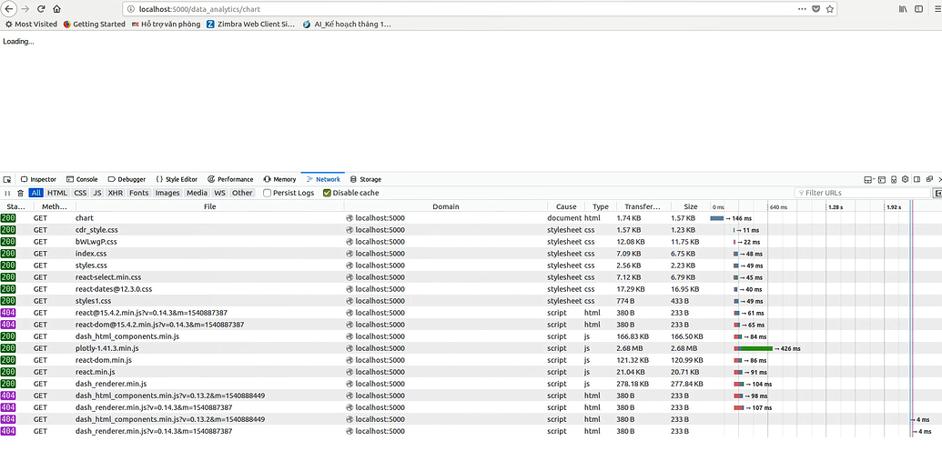
Task: Toggle the browser sidebar
Action: pos(918,9)
